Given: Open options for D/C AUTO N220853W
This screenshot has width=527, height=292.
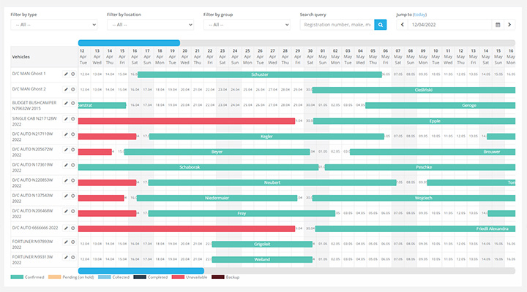Looking at the screenshot, I should [72, 181].
